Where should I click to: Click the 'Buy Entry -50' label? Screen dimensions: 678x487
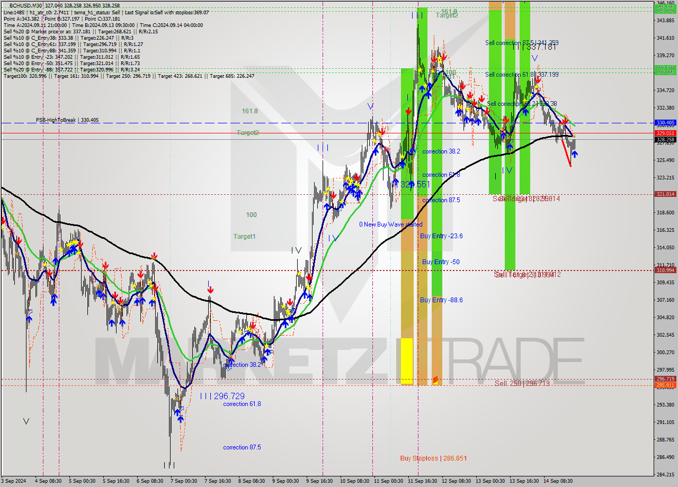tap(441, 262)
